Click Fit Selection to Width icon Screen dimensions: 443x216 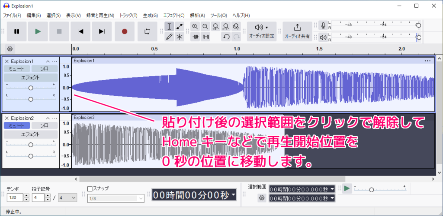(215, 27)
